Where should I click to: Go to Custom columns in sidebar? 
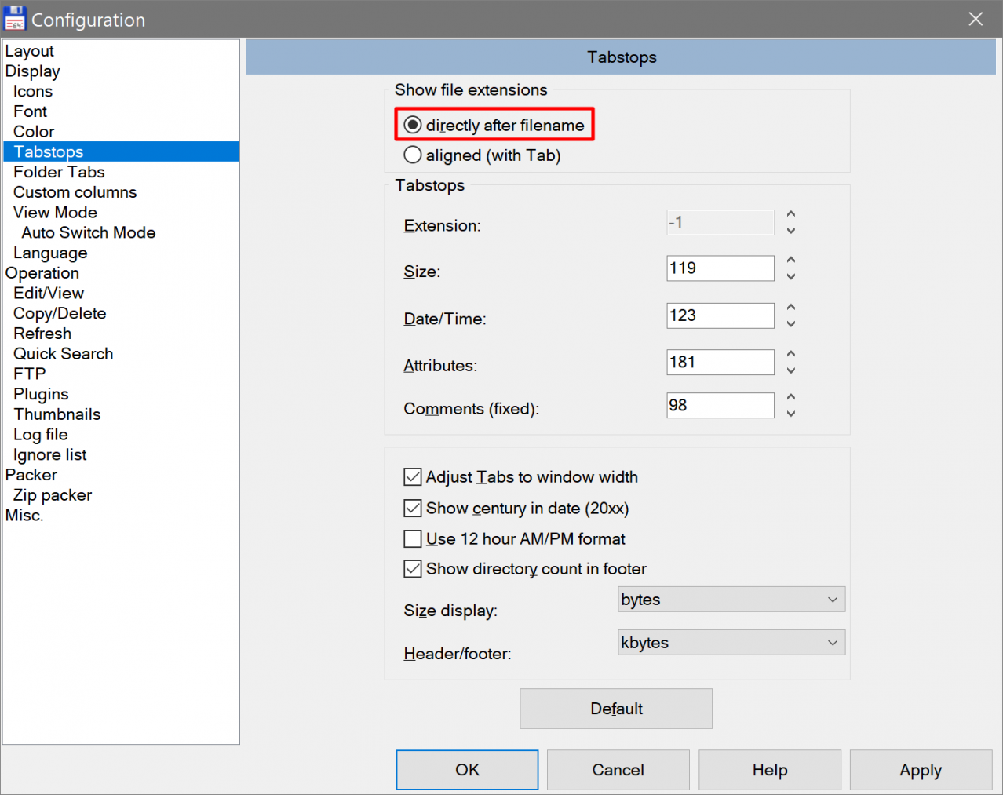(75, 192)
